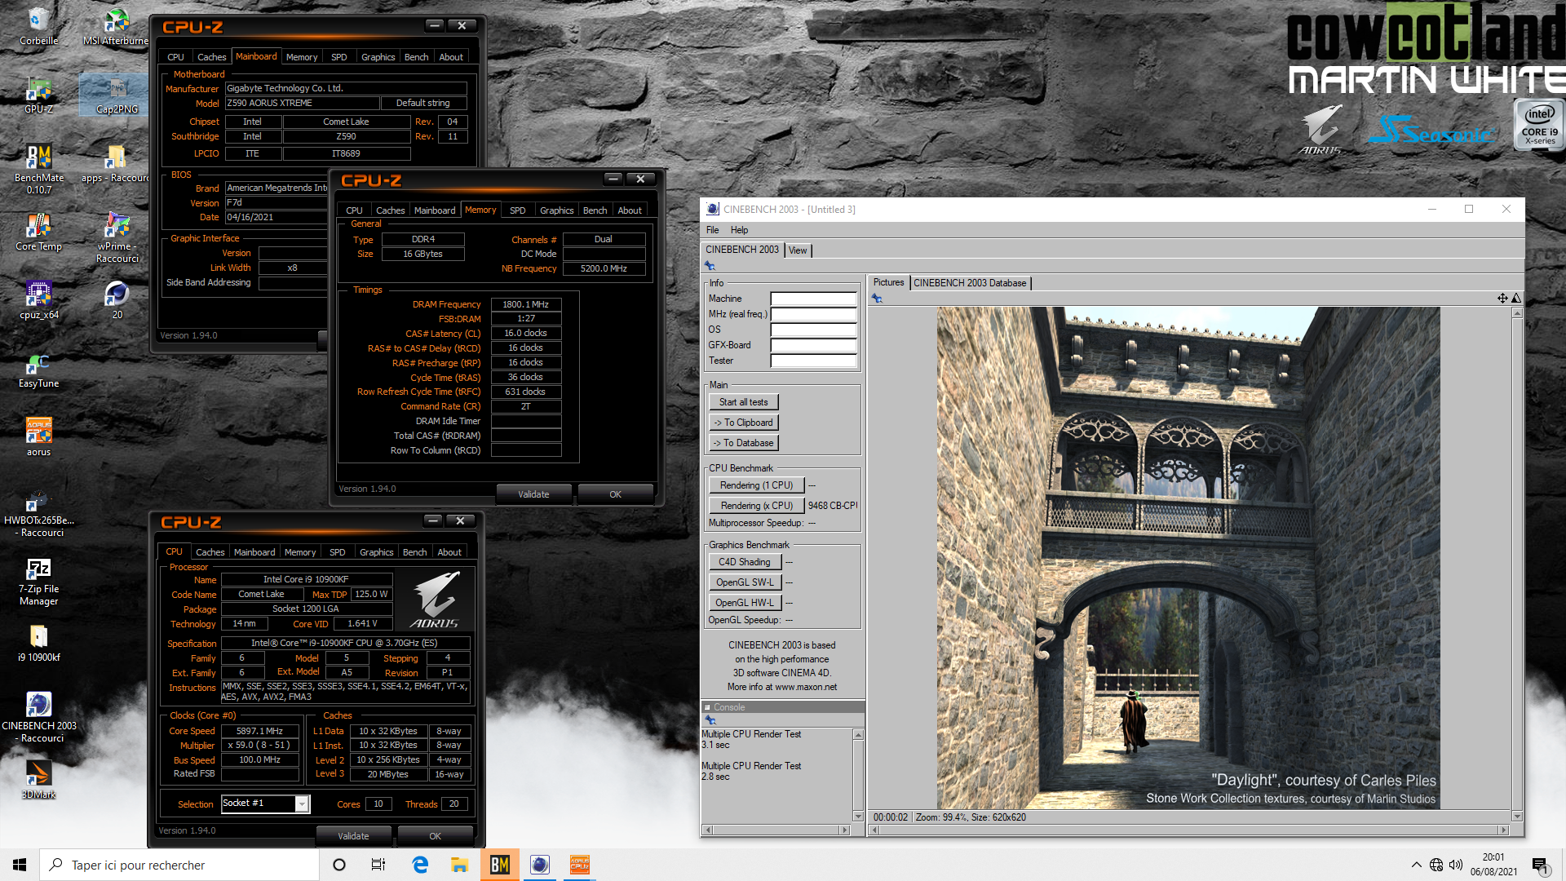Viewport: 1566px width, 881px height.
Task: Open MSI Afterburner desktop icon
Action: (x=117, y=26)
